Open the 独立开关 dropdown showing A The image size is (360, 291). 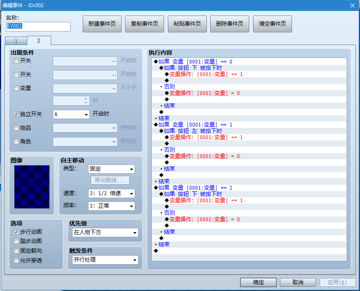click(71, 114)
